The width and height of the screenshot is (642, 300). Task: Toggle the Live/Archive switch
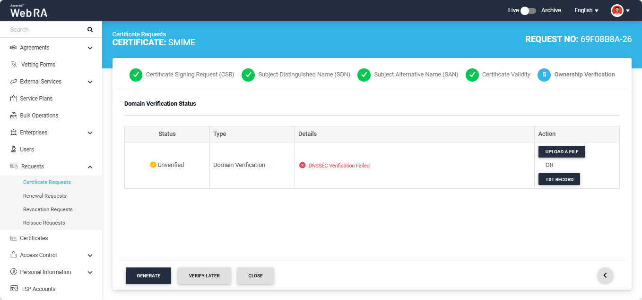click(x=529, y=10)
